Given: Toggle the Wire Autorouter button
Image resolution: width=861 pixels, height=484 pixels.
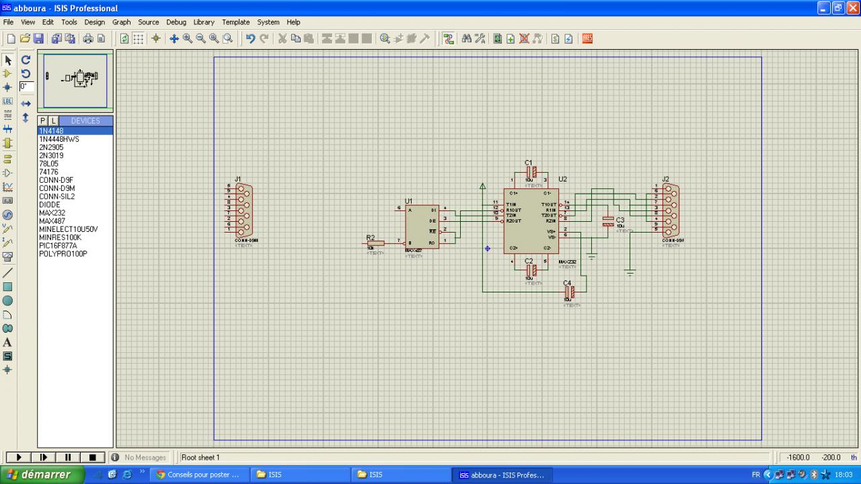Looking at the screenshot, I should pos(449,39).
